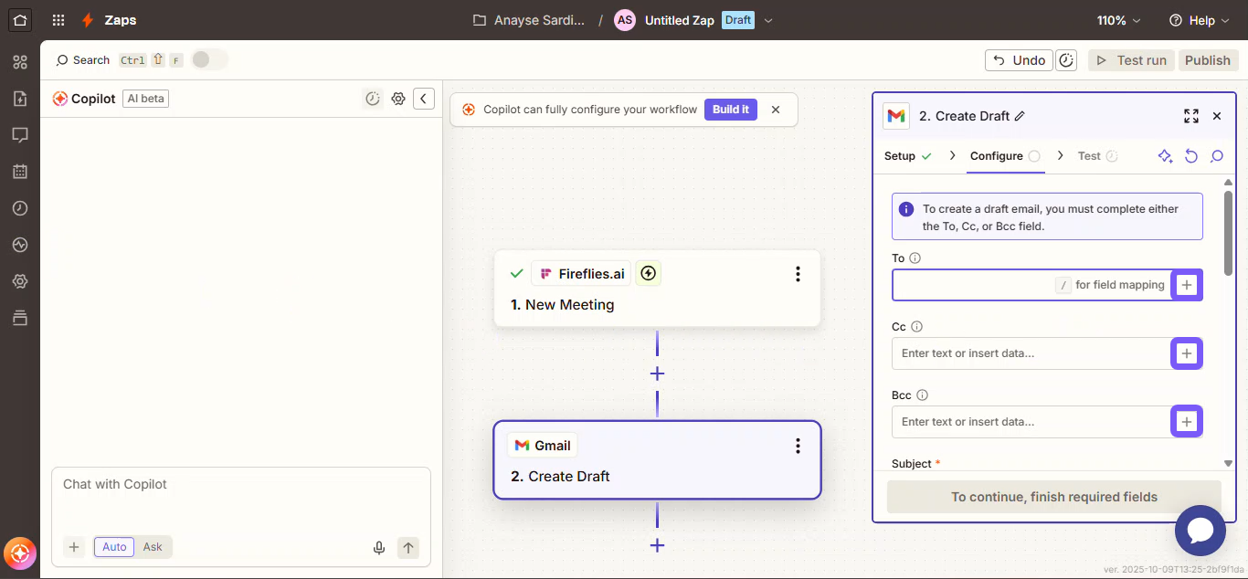Click To continue, finish required fields button
Screen dimensions: 1248x579
[1054, 497]
